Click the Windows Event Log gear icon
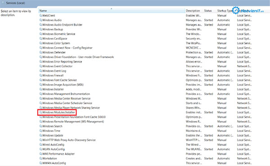 [x=40, y=71]
